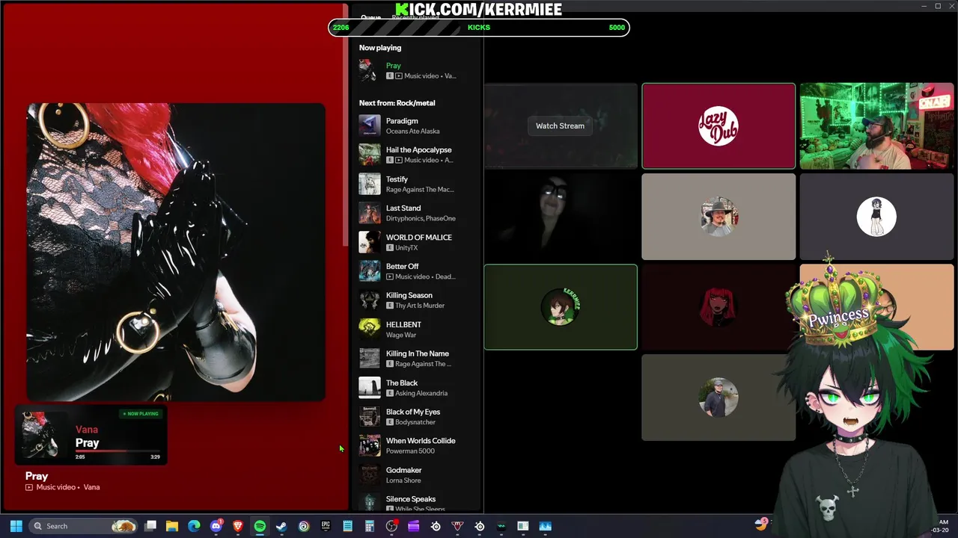Open the Windows Start menu
Viewport: 958px width, 538px height.
pyautogui.click(x=16, y=526)
